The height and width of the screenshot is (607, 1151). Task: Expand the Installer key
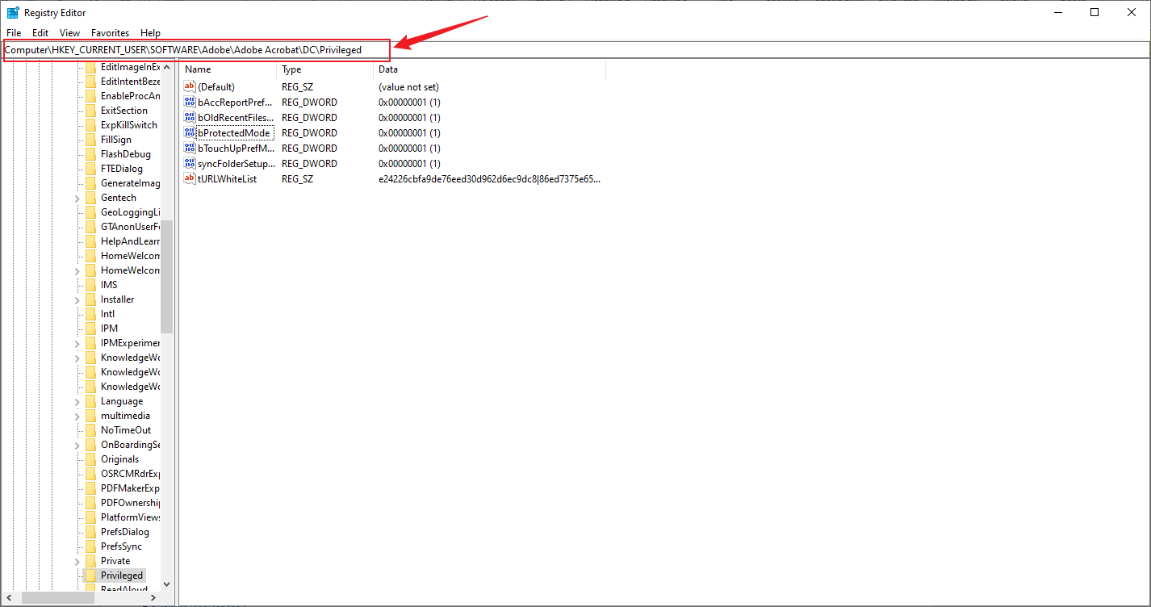click(x=77, y=299)
